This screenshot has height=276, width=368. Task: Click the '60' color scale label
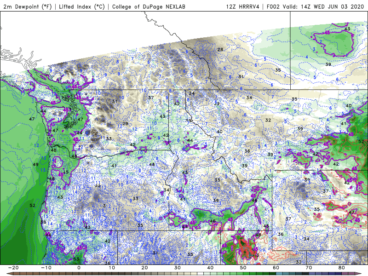(276, 268)
